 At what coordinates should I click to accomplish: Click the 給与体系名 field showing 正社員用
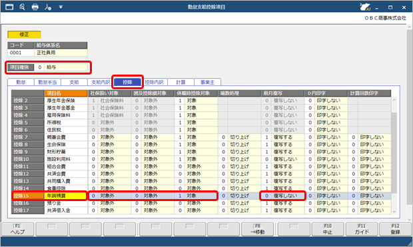click(x=61, y=53)
